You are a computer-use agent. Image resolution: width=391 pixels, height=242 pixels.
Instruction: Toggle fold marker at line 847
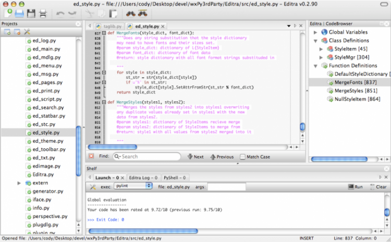tap(104, 82)
